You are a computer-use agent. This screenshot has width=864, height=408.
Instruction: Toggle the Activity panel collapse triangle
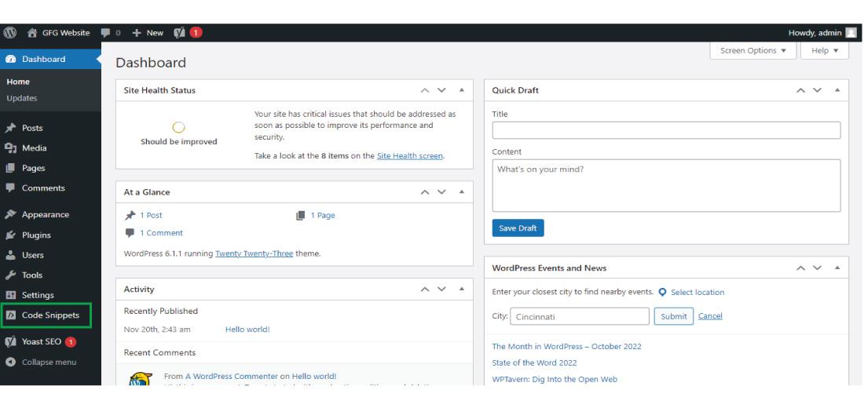[x=462, y=289]
